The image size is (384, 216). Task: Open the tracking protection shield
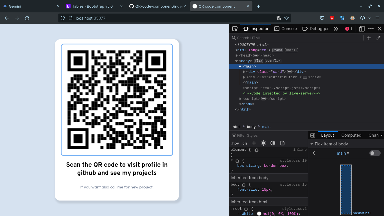[63, 18]
